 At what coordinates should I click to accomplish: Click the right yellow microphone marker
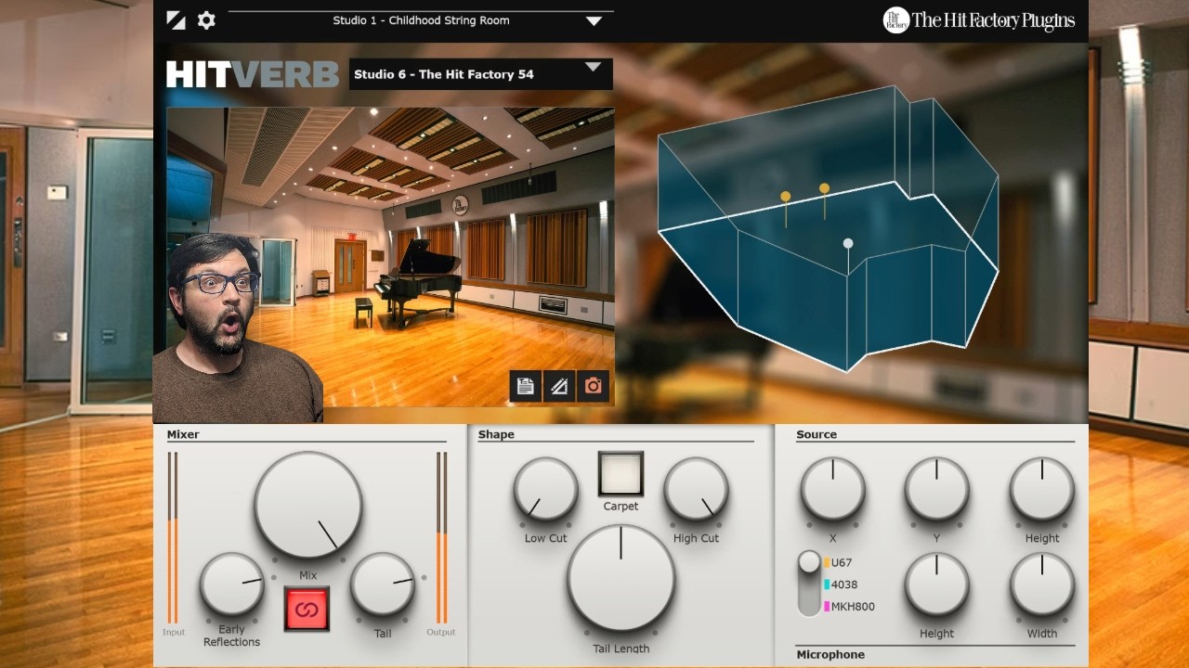tap(824, 188)
